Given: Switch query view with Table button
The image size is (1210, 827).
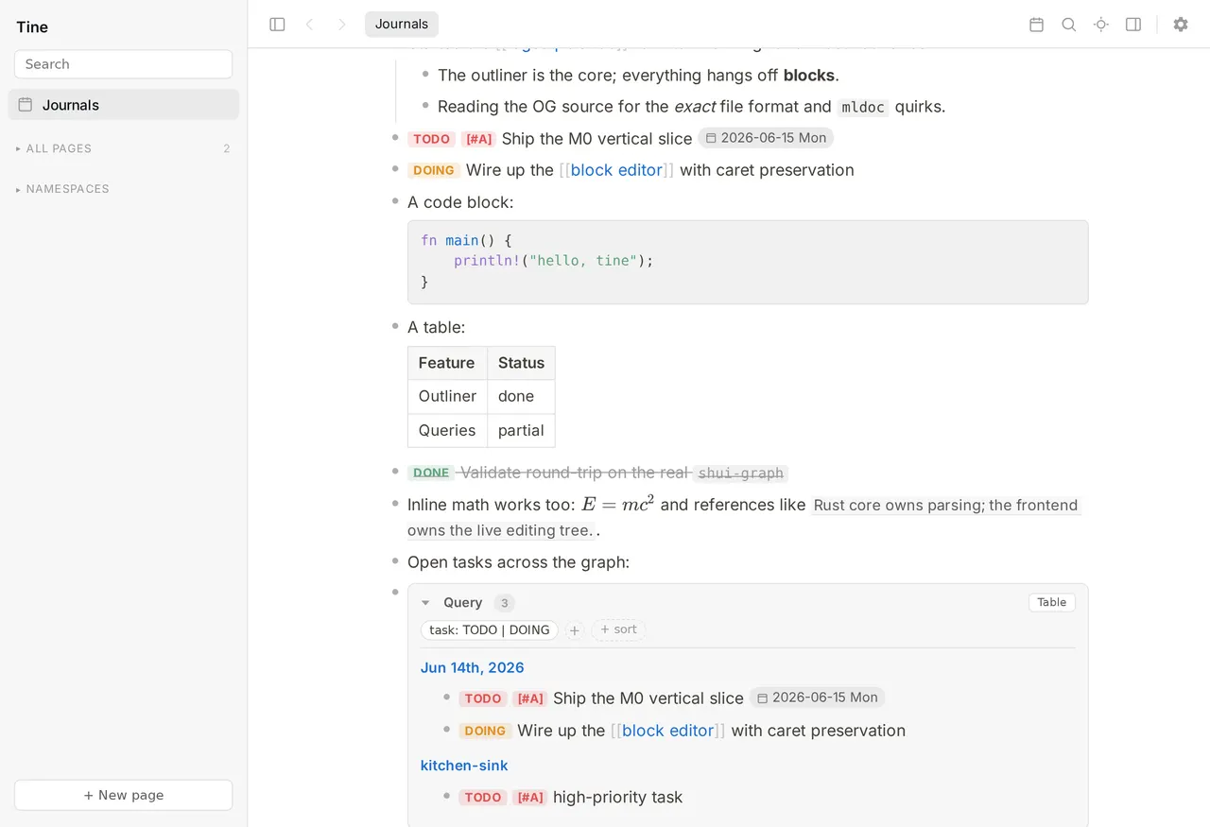Looking at the screenshot, I should [1051, 602].
